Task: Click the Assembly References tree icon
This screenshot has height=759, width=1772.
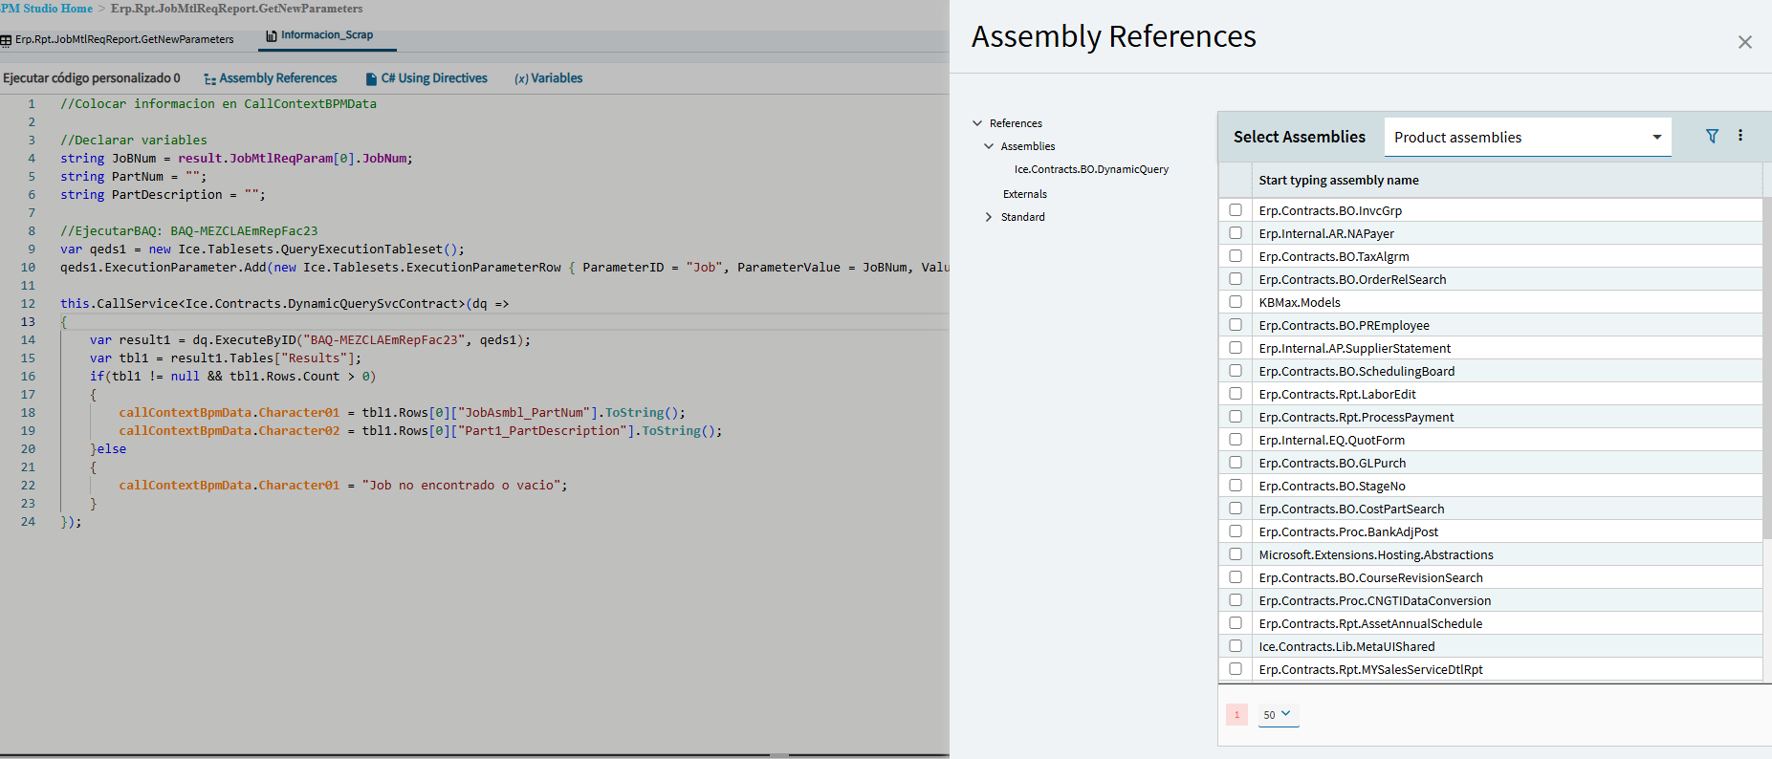Action: click(209, 79)
